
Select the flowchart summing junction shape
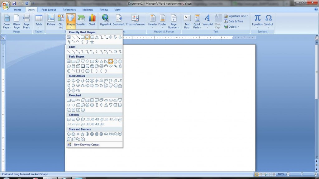[87, 105]
